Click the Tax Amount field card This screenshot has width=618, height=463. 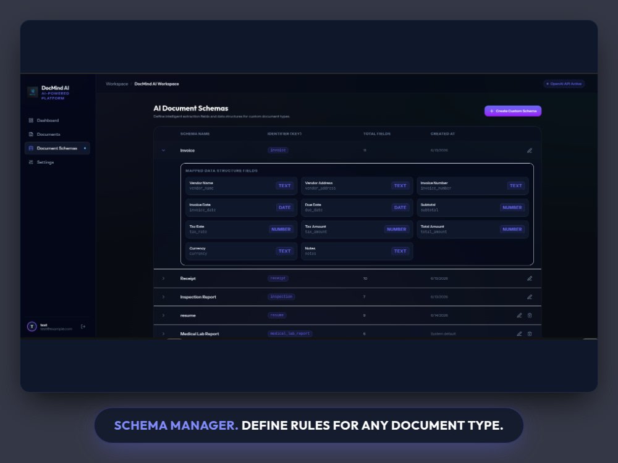357,230
